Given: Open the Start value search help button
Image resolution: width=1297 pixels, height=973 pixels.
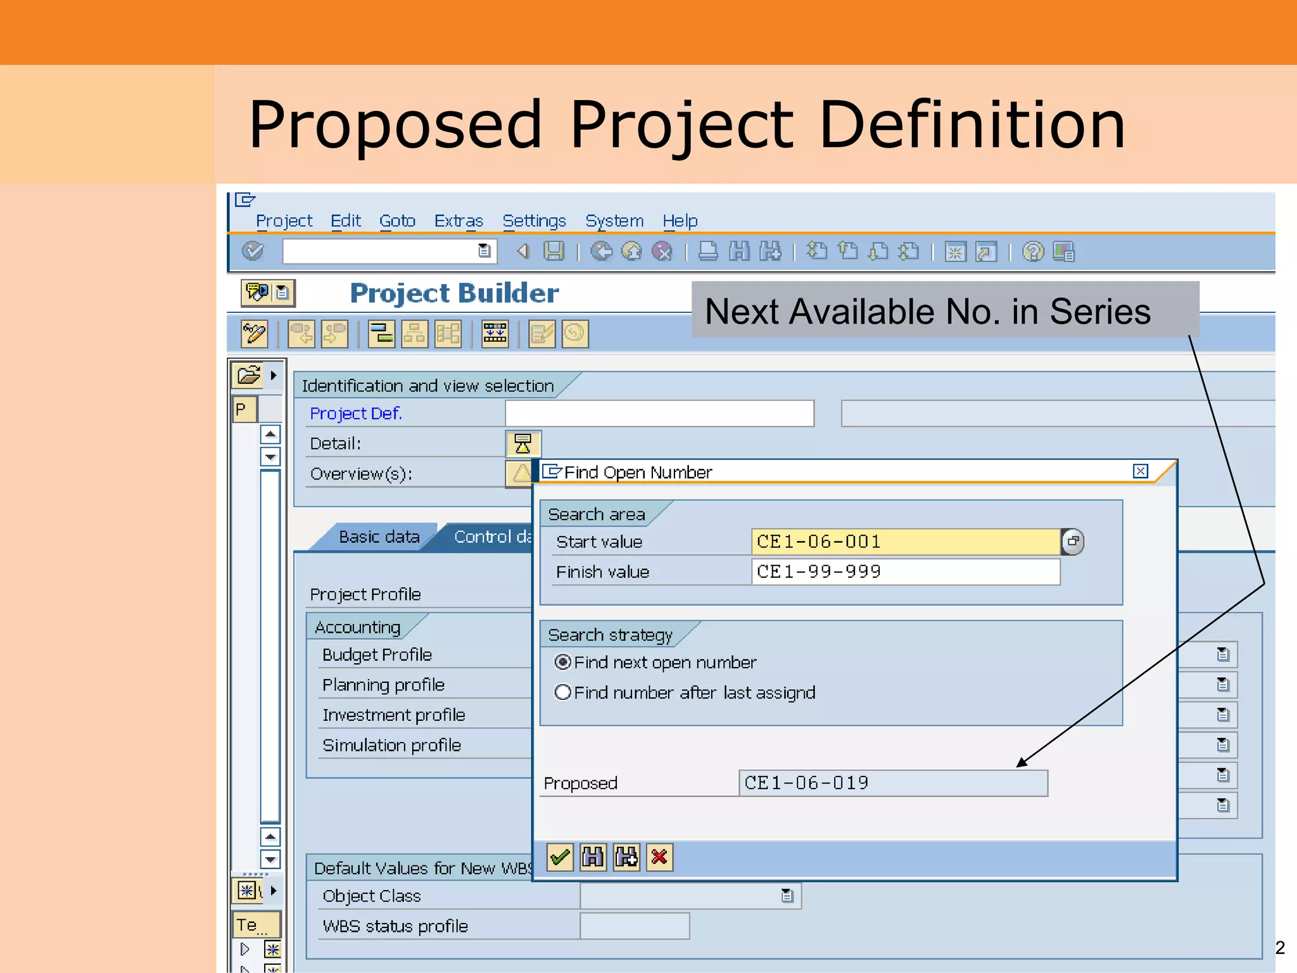Looking at the screenshot, I should [1073, 542].
